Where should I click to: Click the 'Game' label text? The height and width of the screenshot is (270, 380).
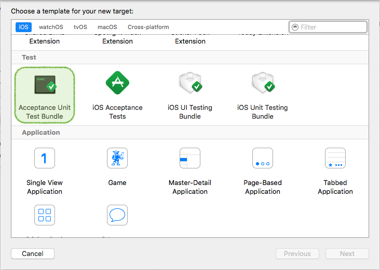click(x=117, y=182)
